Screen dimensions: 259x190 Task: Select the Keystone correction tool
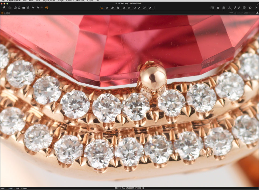tap(129, 8)
